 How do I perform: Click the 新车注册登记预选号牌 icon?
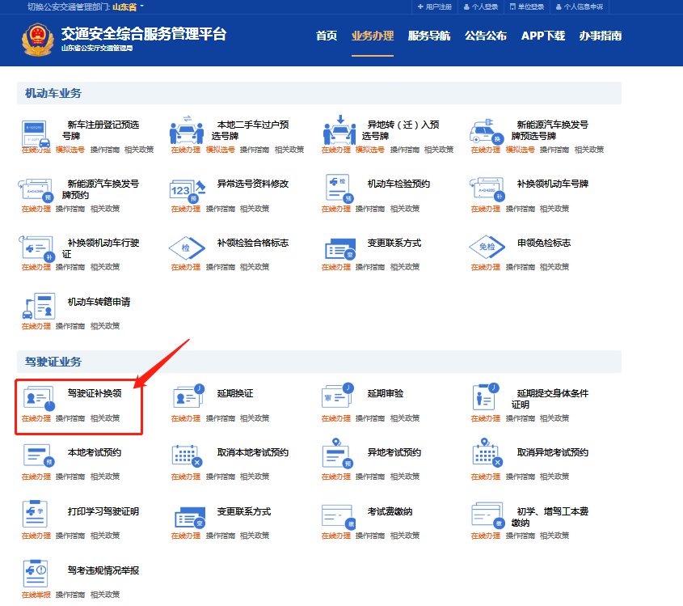(x=36, y=129)
